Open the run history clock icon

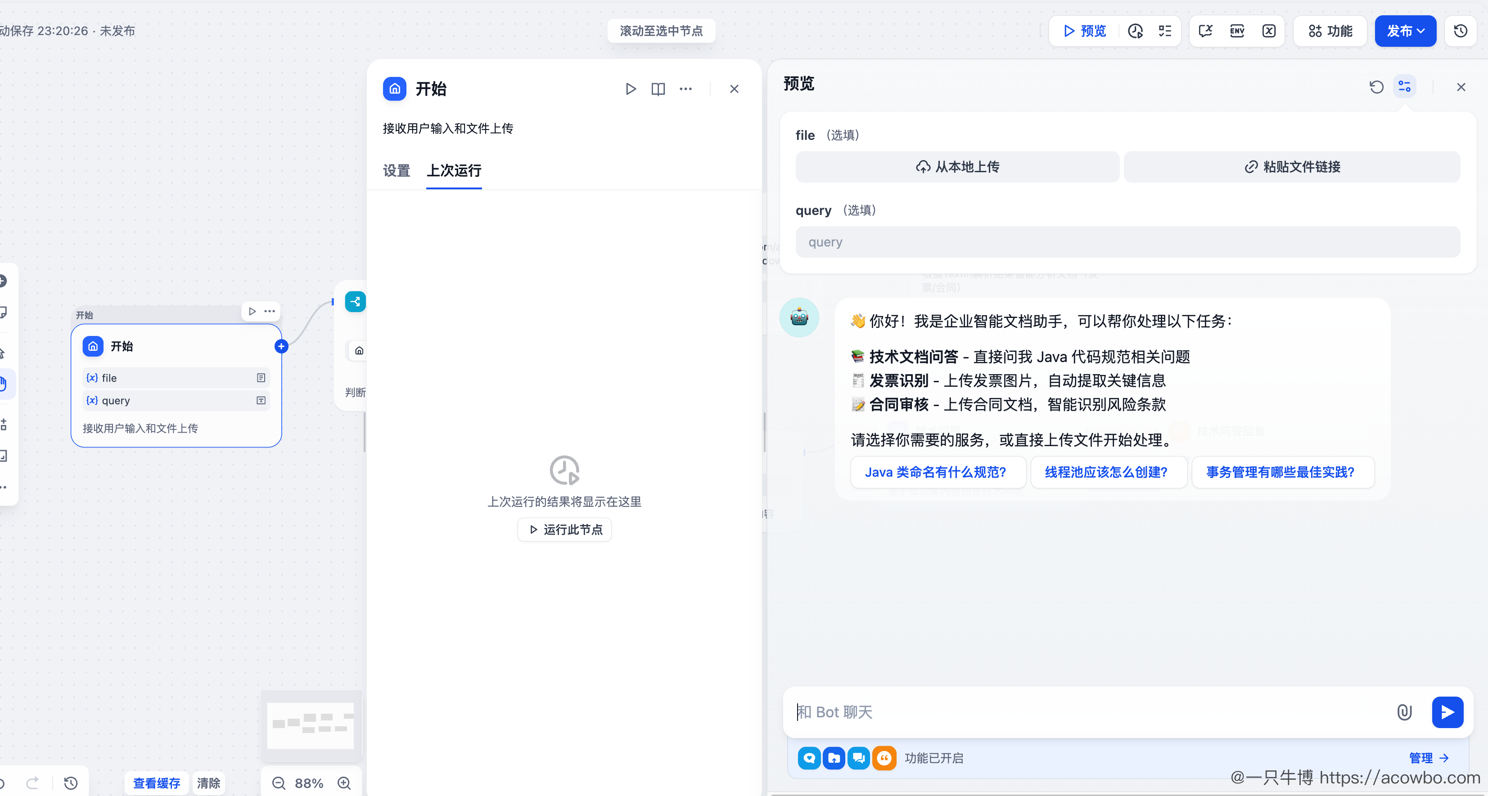[1135, 31]
